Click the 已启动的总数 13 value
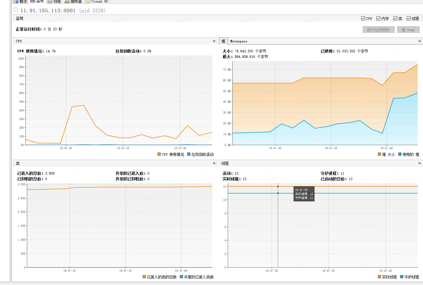This screenshot has height=285, width=423. (x=350, y=179)
